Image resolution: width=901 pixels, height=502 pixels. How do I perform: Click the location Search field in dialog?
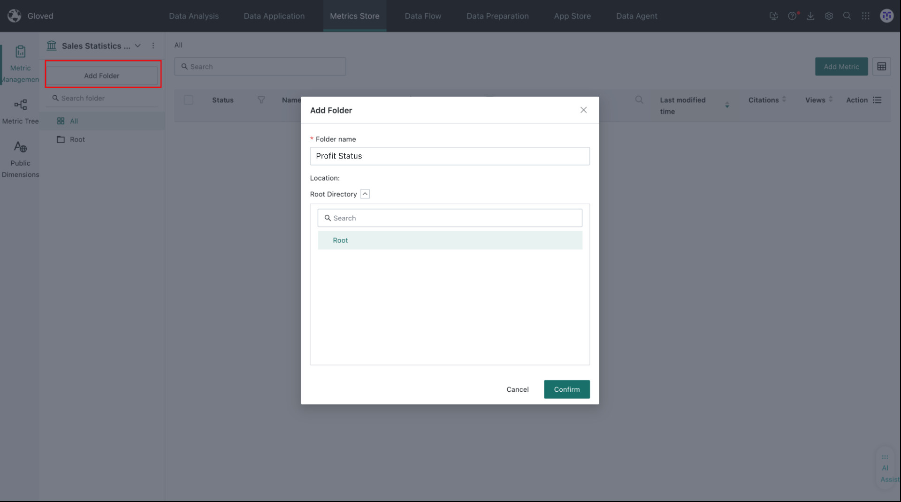coord(450,218)
